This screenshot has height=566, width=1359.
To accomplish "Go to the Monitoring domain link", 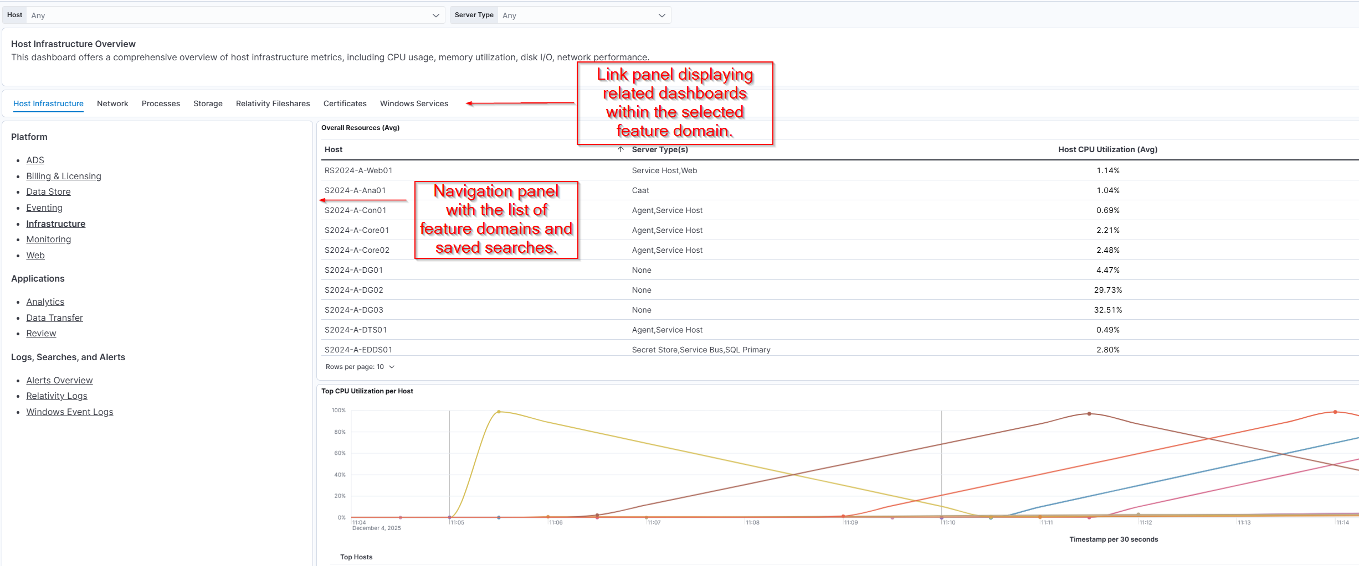I will (x=49, y=239).
